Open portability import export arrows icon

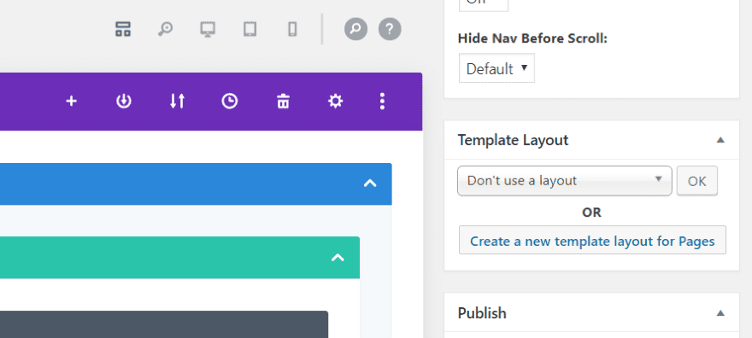click(x=177, y=101)
